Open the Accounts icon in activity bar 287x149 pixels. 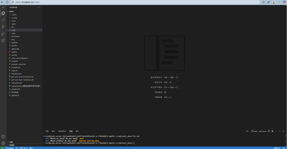click(x=3, y=136)
